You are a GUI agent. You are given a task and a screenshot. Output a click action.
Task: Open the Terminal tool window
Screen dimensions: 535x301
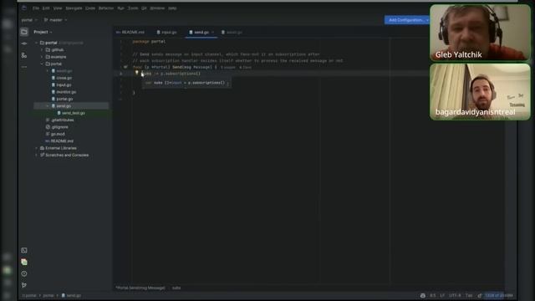point(24,251)
